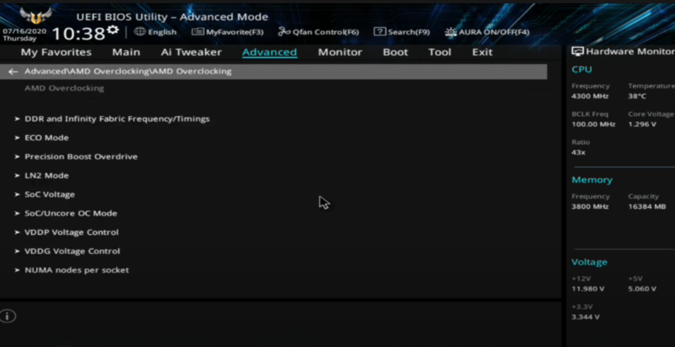The width and height of the screenshot is (675, 347).
Task: Click the TUF logo emblem
Action: pos(36,16)
